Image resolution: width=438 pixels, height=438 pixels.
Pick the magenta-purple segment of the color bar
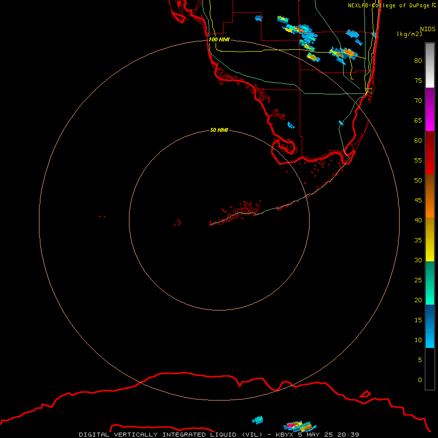(x=430, y=109)
